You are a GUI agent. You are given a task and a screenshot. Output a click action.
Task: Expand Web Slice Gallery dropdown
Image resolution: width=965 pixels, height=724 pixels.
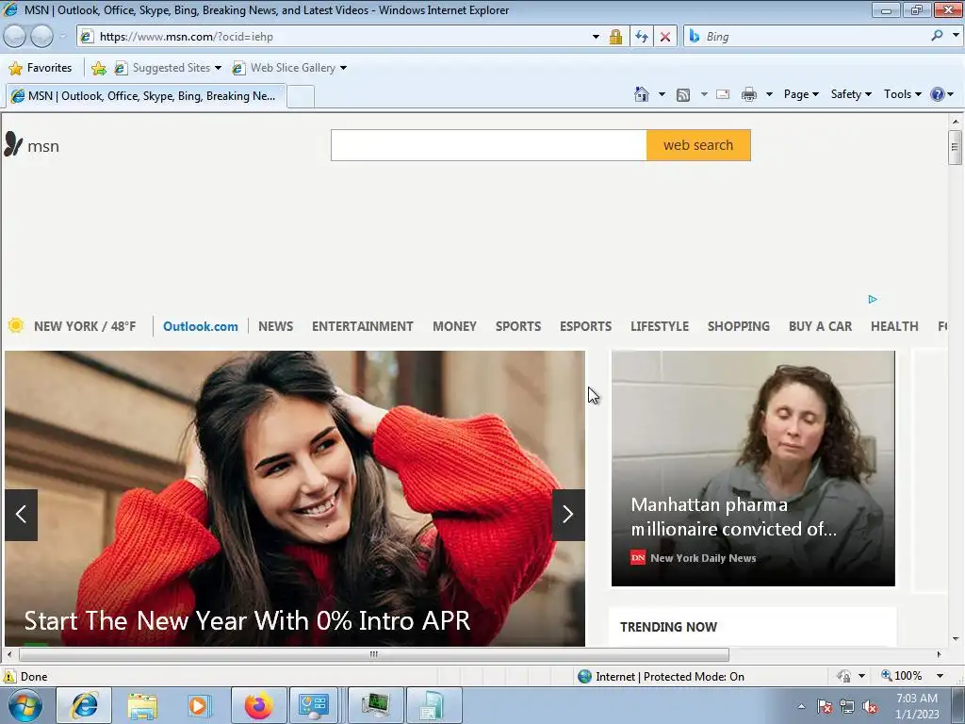(x=343, y=68)
